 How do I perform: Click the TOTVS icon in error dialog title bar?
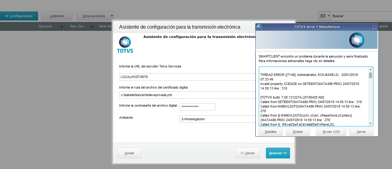pyautogui.click(x=259, y=27)
